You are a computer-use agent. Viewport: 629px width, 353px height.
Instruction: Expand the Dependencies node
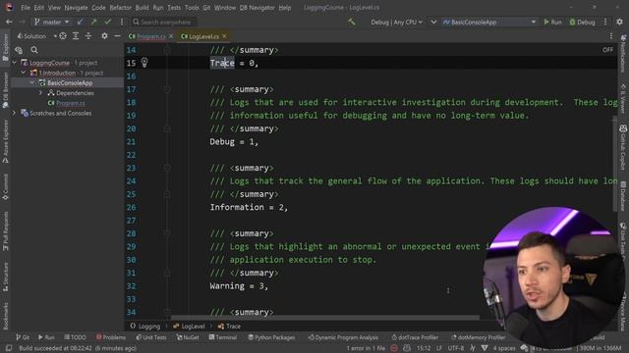point(40,93)
